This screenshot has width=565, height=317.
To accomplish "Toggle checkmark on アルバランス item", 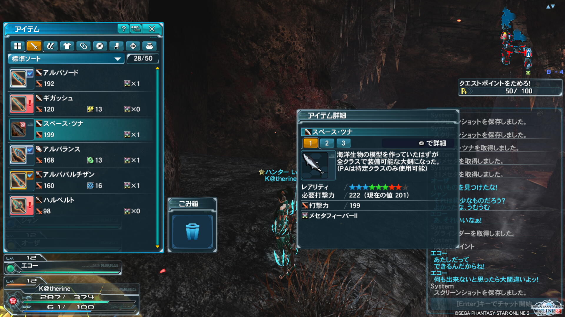I will click(x=30, y=150).
